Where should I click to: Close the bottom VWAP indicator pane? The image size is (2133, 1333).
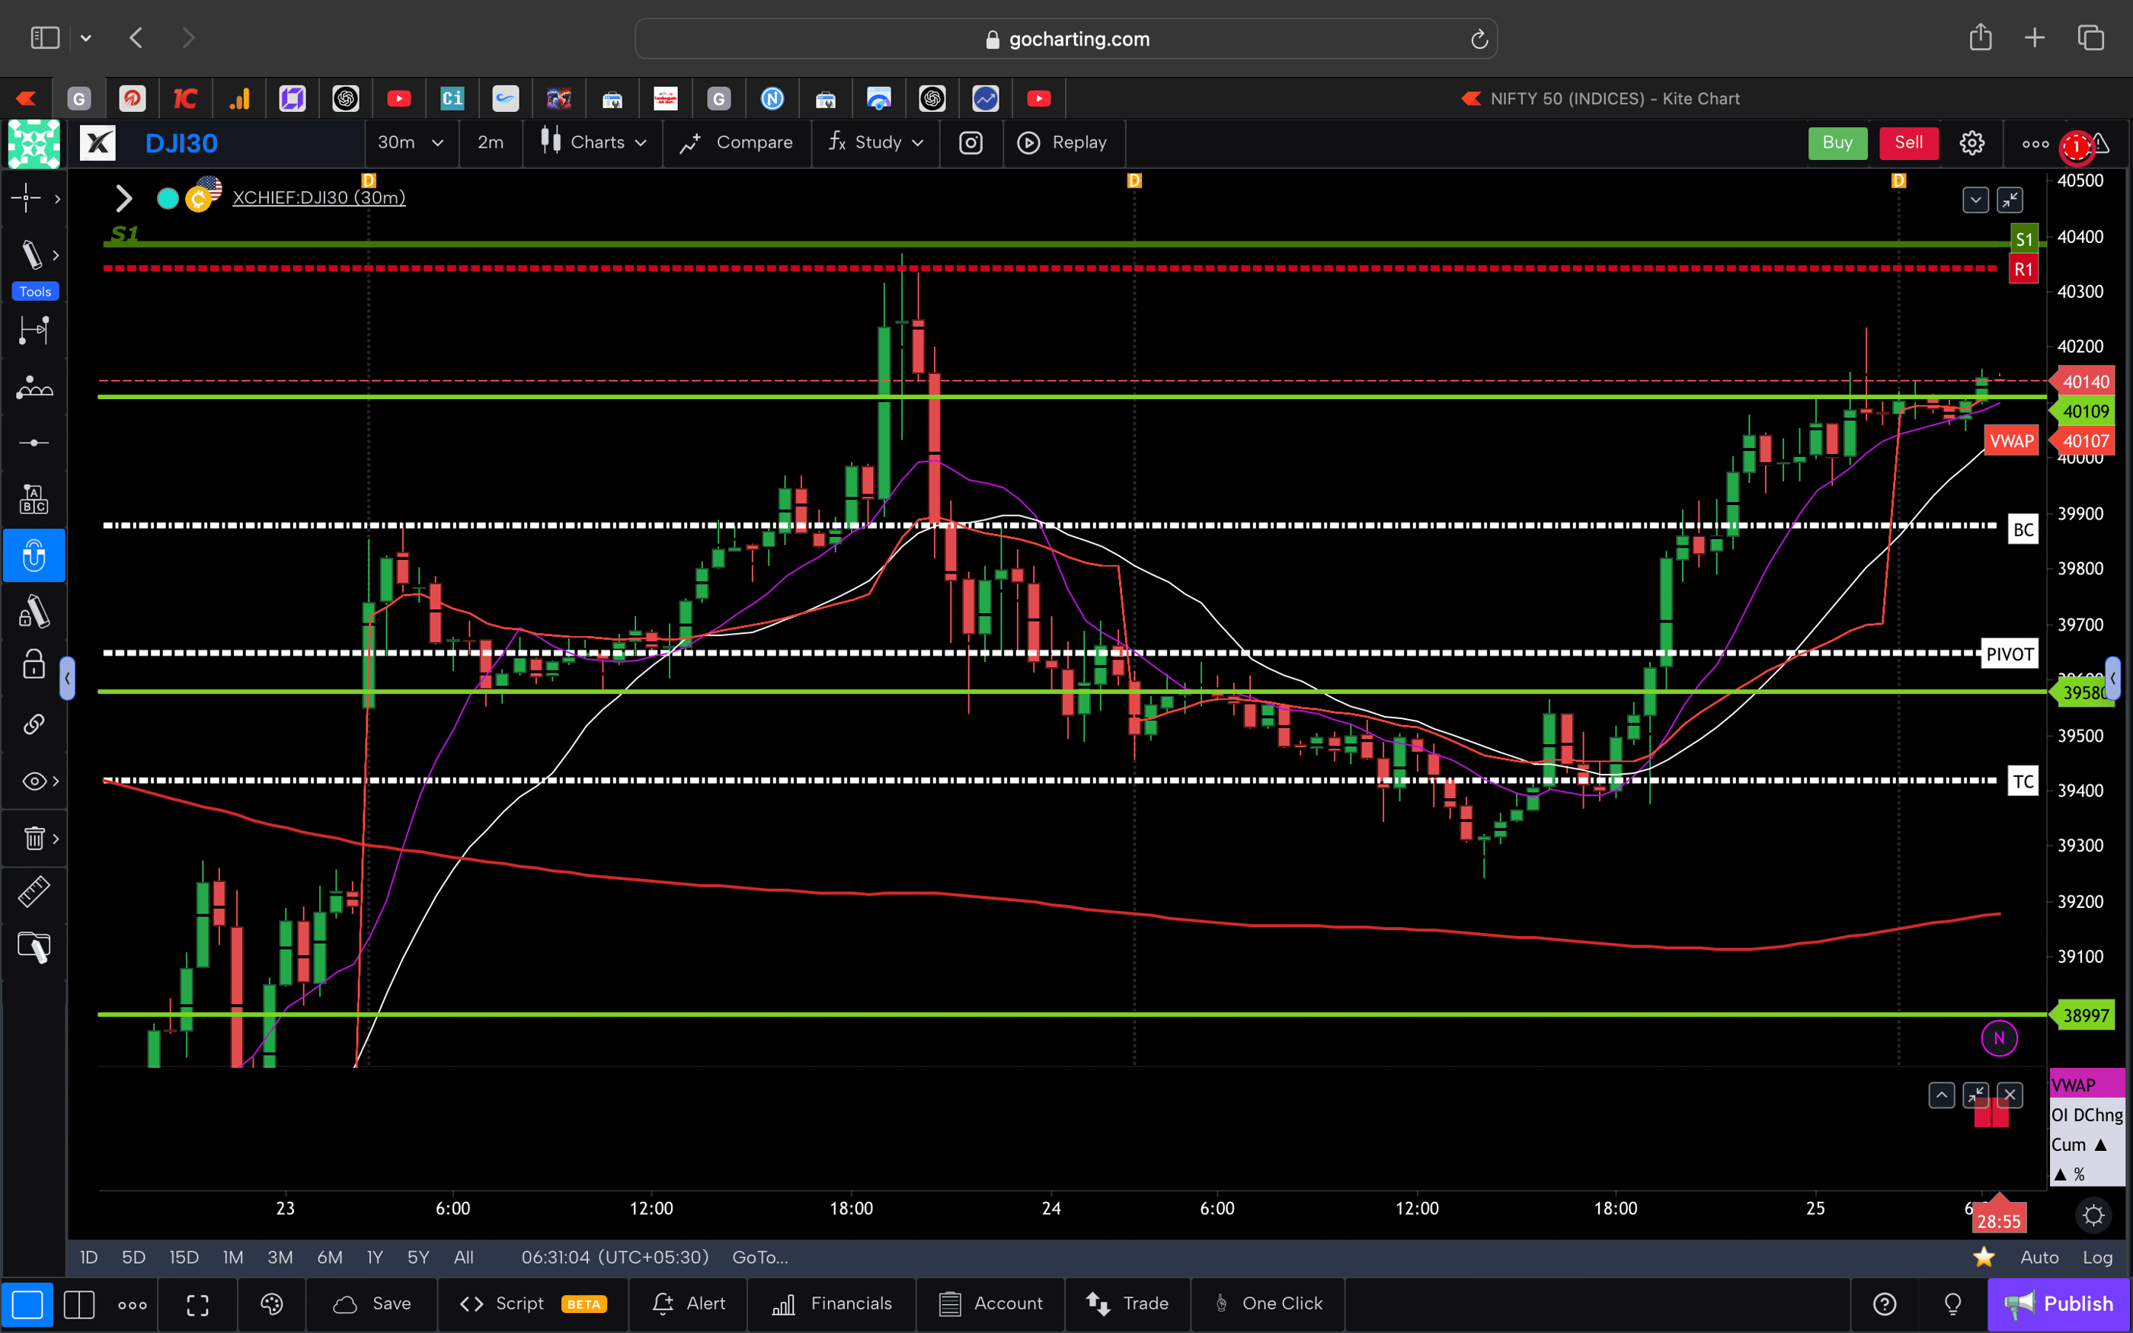click(x=2010, y=1094)
